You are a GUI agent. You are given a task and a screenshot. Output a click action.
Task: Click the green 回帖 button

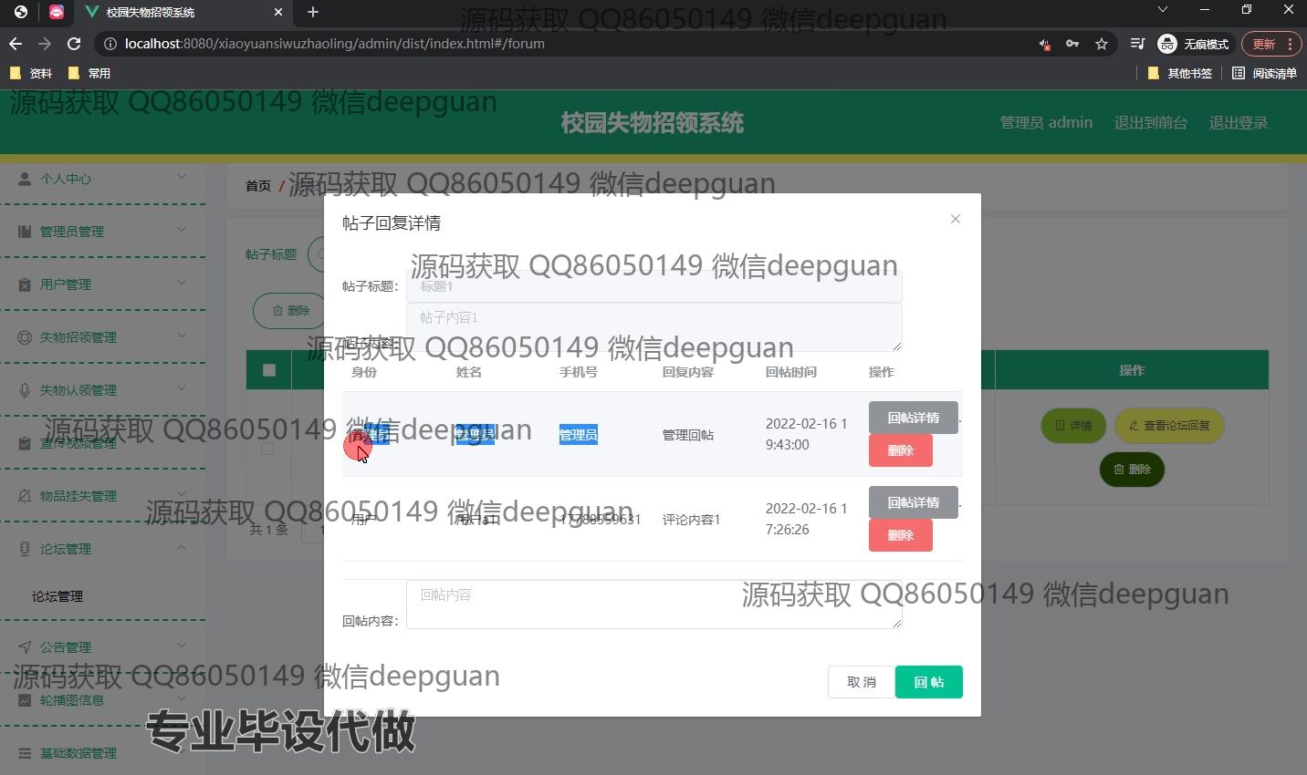click(928, 681)
